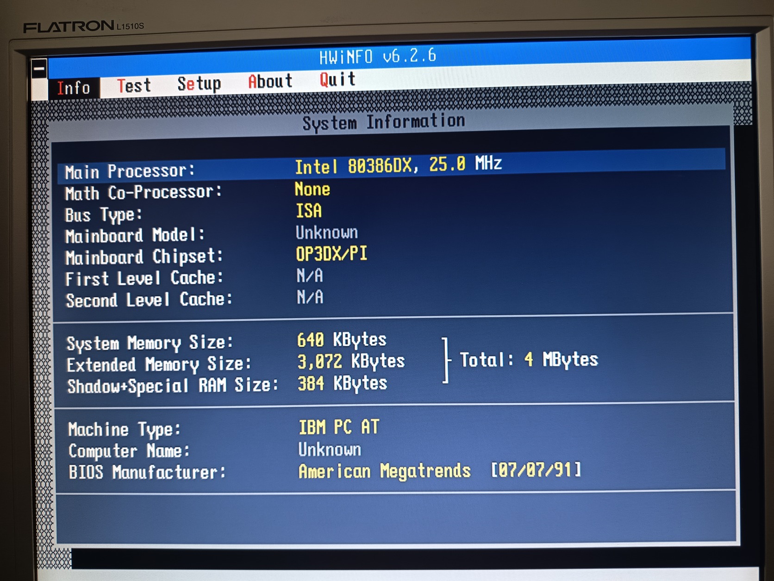
Task: Click the BIOS Manufacturer label
Action: point(148,473)
